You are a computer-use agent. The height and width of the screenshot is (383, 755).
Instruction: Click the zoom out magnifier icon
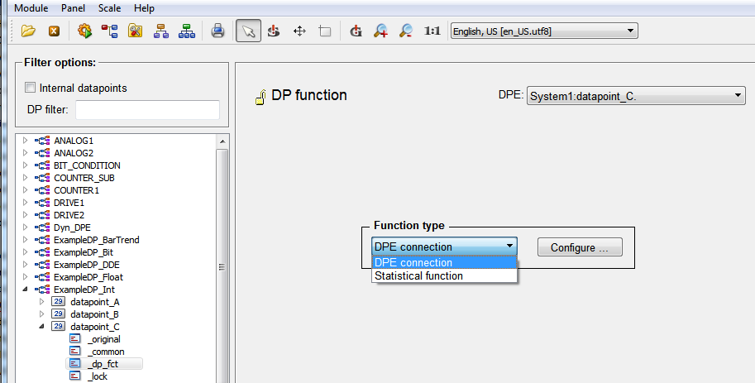click(x=406, y=31)
